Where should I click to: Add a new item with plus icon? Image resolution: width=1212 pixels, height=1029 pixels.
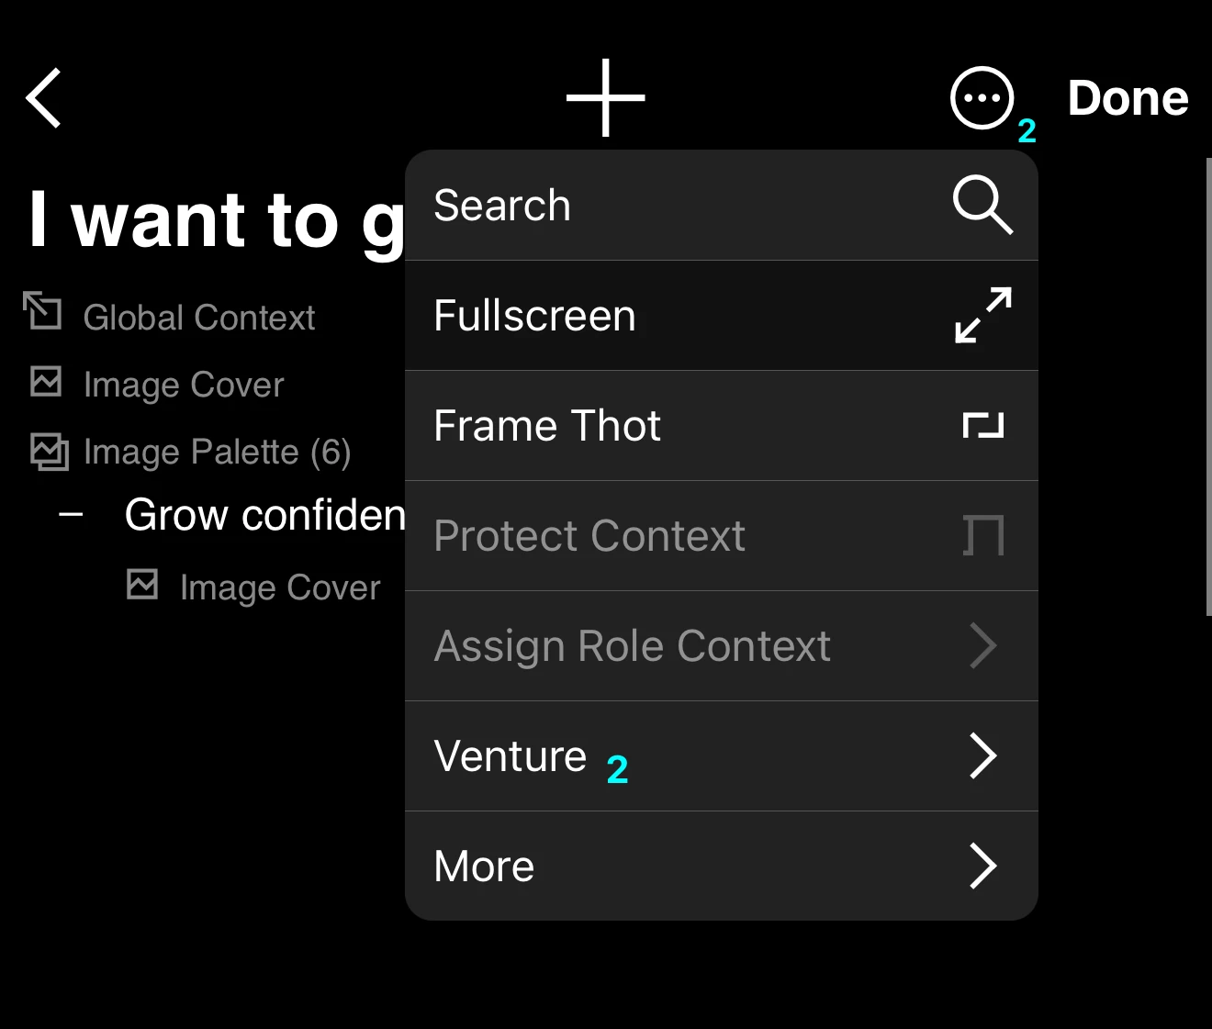tap(605, 97)
